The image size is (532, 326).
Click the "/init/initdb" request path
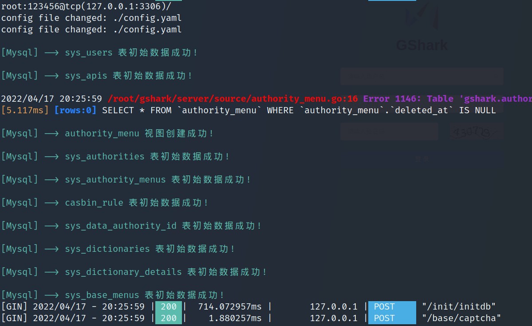459,306
